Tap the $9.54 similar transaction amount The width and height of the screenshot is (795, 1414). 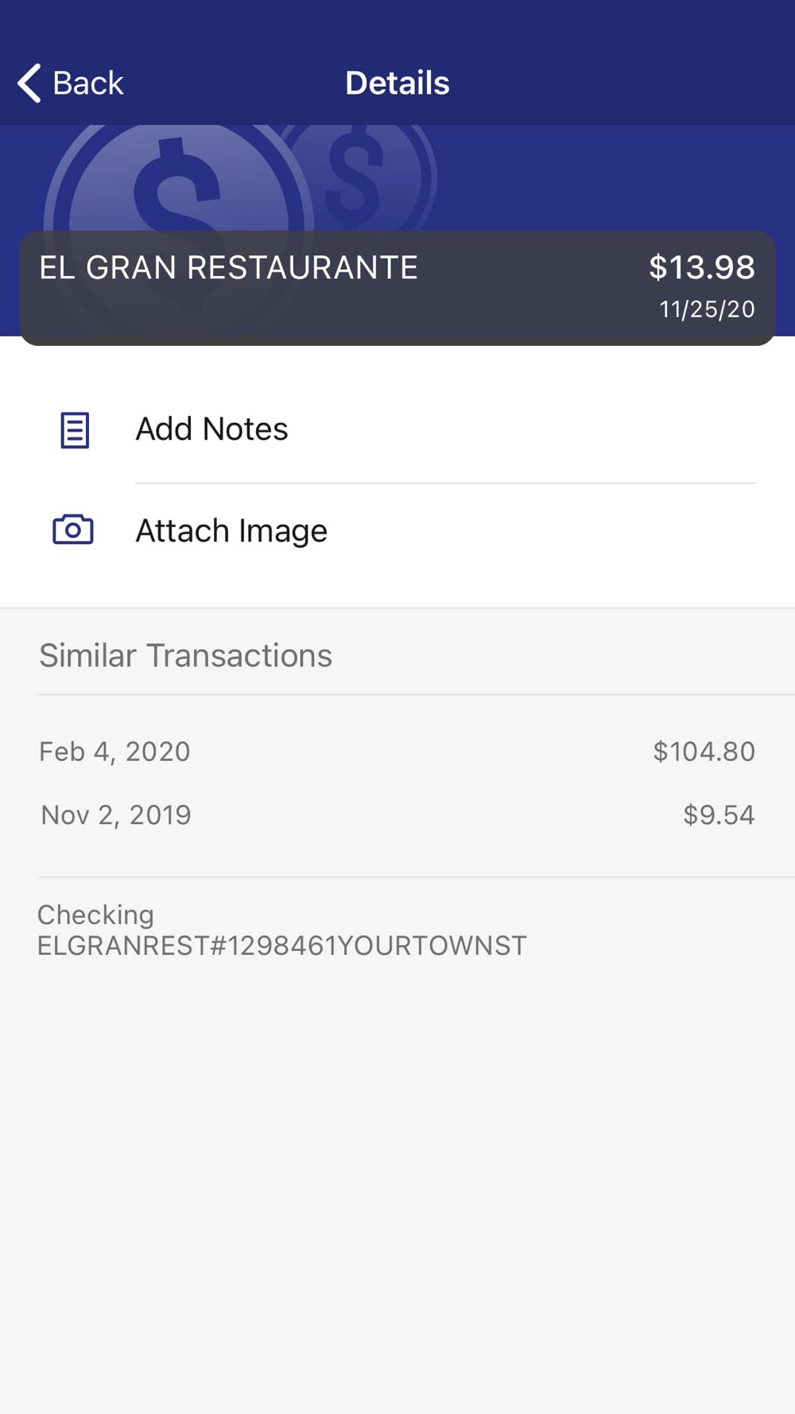point(719,815)
